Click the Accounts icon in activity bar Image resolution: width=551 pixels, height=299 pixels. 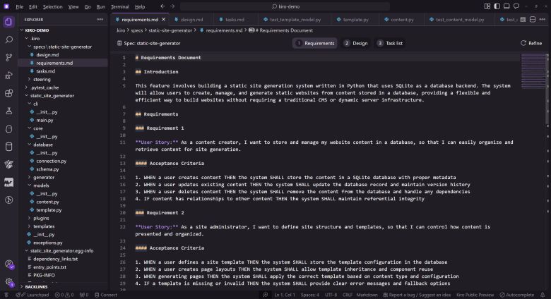point(8,265)
